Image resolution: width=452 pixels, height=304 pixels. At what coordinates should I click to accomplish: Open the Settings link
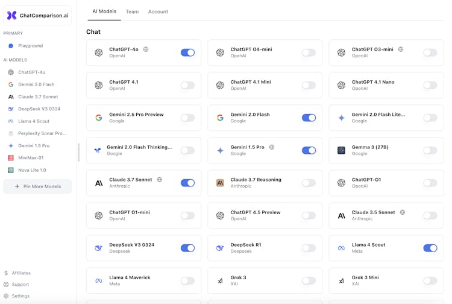pyautogui.click(x=20, y=296)
